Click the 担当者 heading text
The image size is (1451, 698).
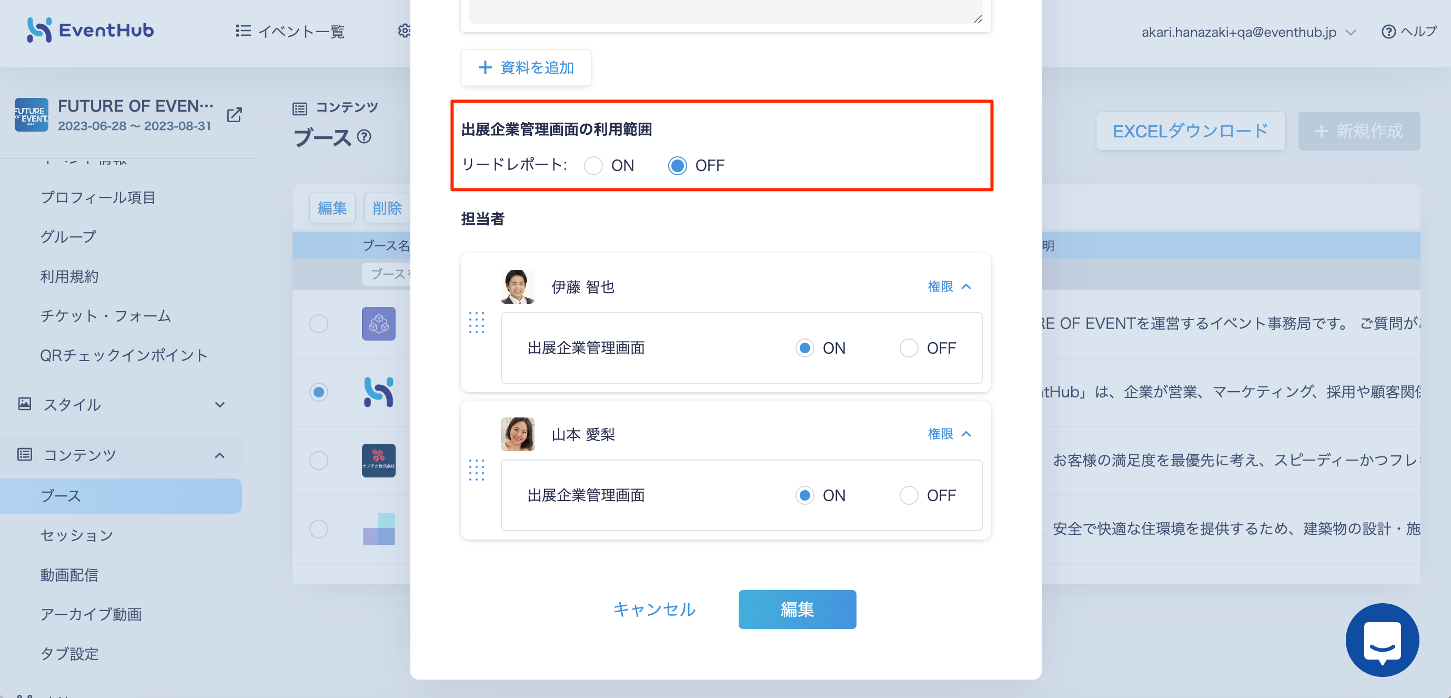[483, 219]
